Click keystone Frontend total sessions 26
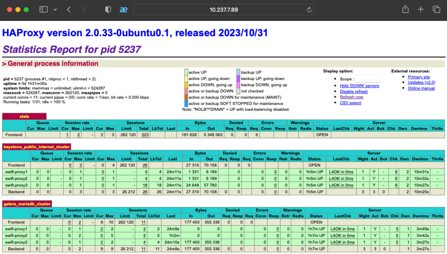This screenshot has height=254, width=447. pos(145,165)
